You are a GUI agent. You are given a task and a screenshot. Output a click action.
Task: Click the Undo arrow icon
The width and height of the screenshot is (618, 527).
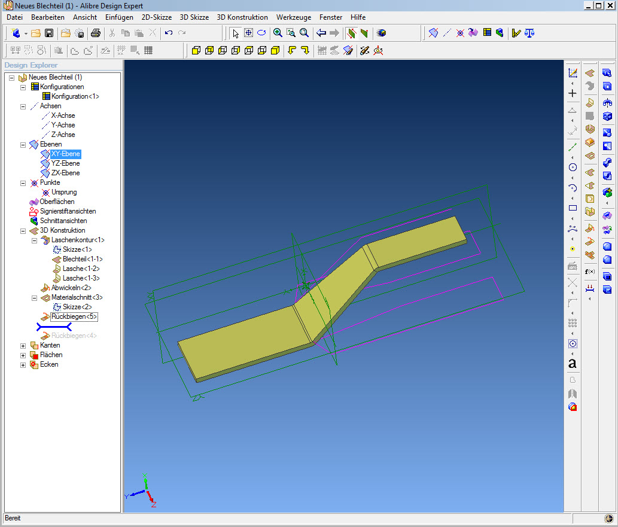[169, 33]
